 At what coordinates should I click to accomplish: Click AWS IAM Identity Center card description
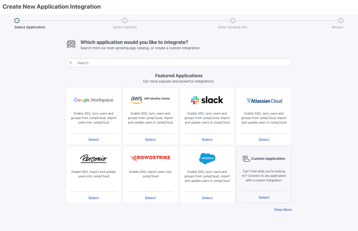click(150, 118)
